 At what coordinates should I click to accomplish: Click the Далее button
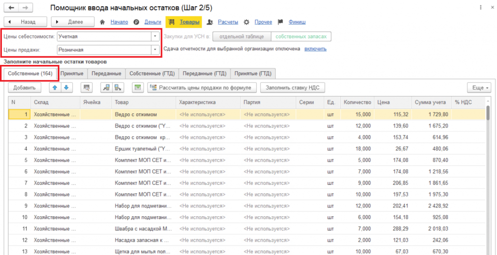tap(73, 22)
